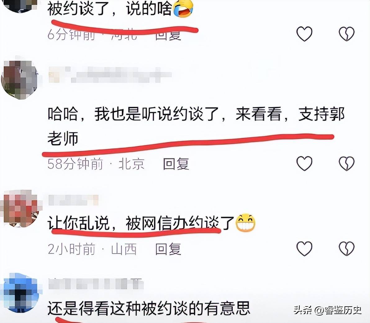Like the Beijing comment posted 58 minutes ago
This screenshot has height=323, width=370.
click(304, 163)
